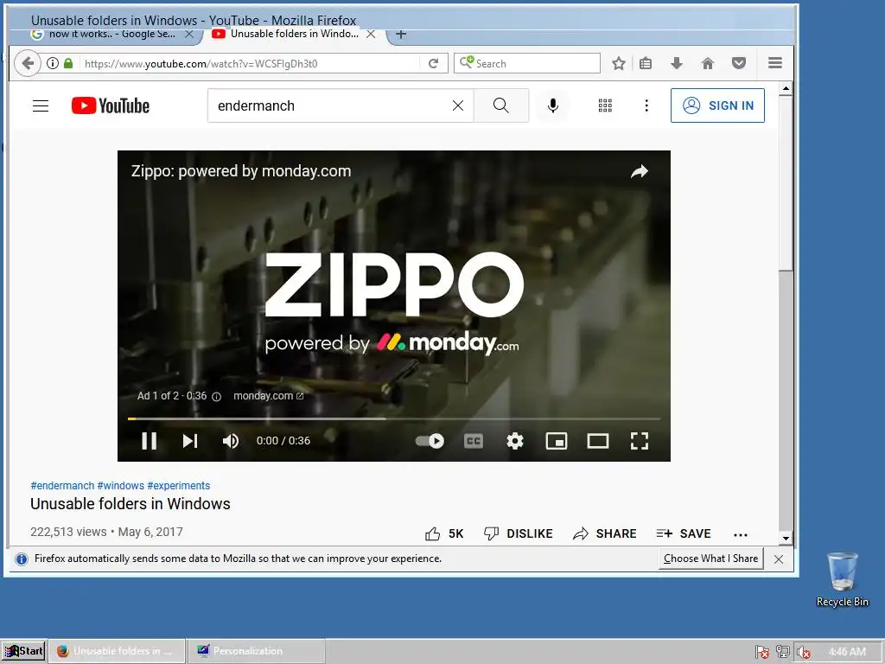Open the YouTube guide hamburger menu
This screenshot has width=885, height=664.
tap(41, 105)
